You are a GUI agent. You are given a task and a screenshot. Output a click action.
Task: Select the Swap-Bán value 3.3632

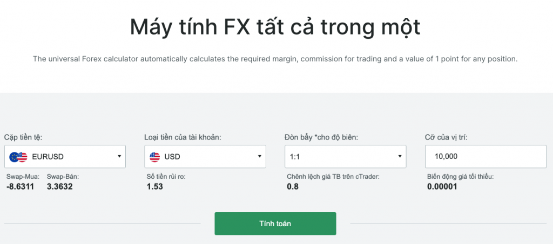60,187
